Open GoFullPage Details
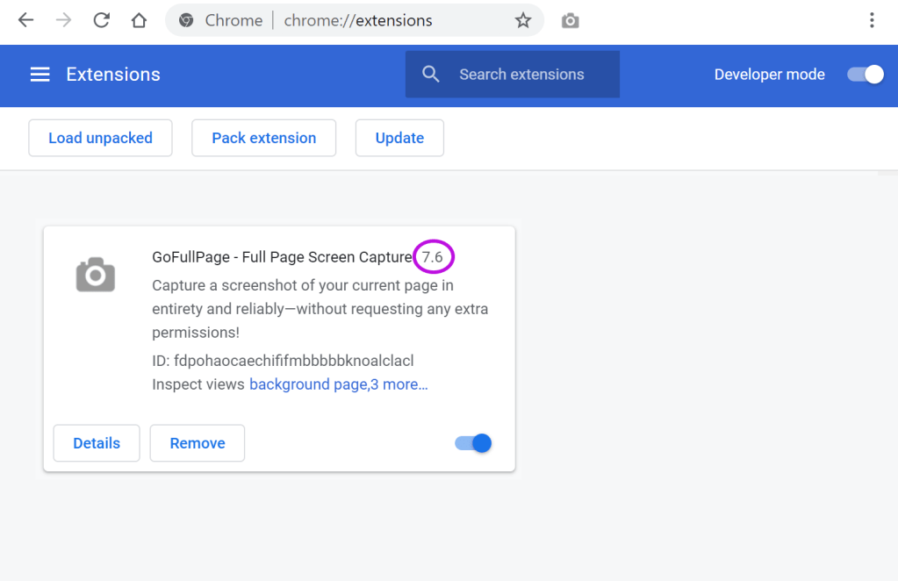898x581 pixels. point(97,443)
